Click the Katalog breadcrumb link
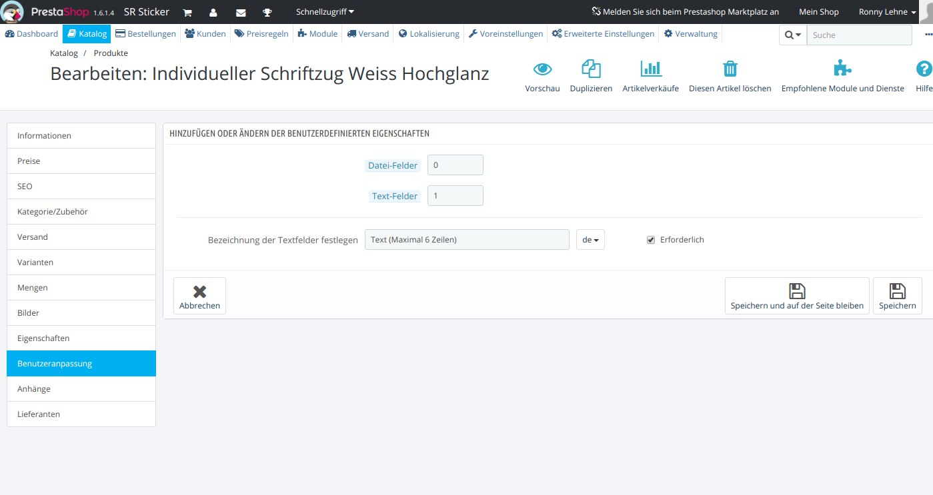933x495 pixels. point(64,53)
